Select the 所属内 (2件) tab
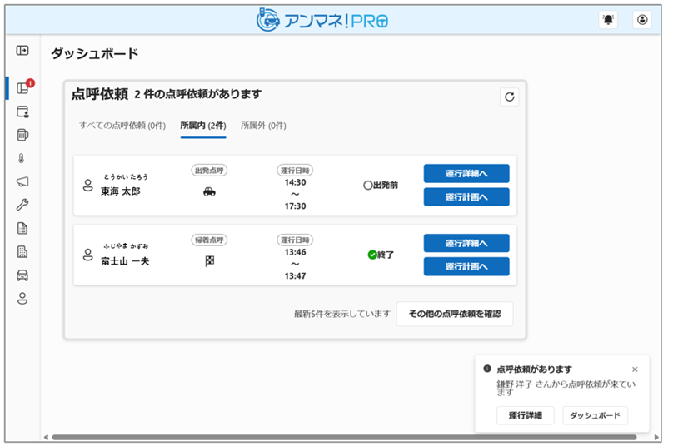This screenshot has width=673, height=446. point(202,126)
